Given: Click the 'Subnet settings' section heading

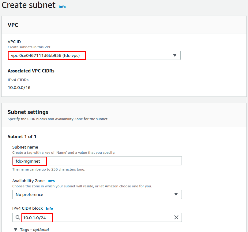Looking at the screenshot, I should coord(28,112).
